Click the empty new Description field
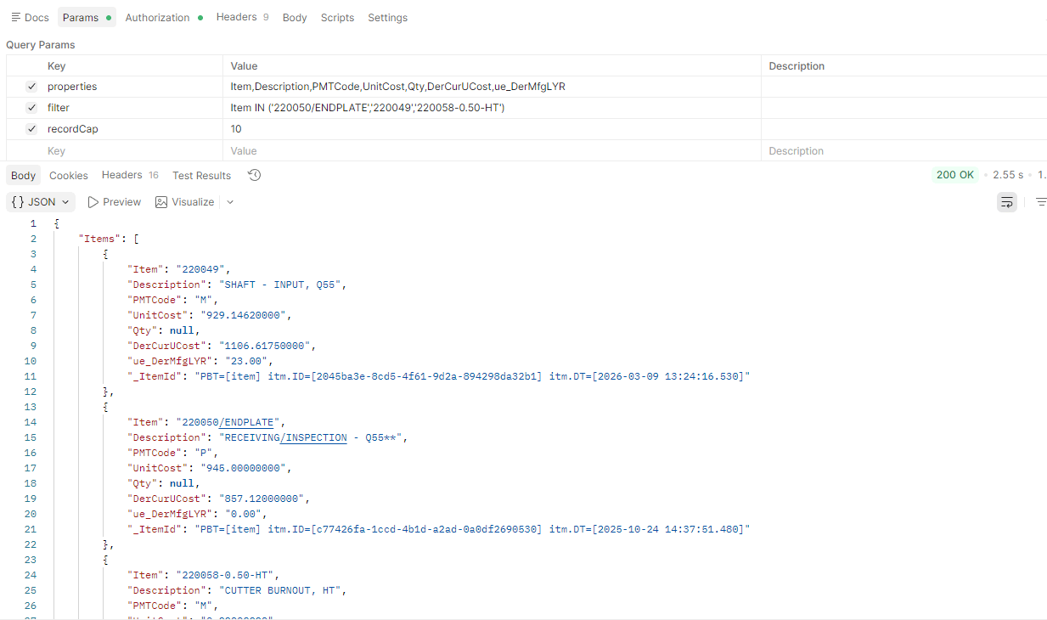The height and width of the screenshot is (620, 1047). pos(904,150)
